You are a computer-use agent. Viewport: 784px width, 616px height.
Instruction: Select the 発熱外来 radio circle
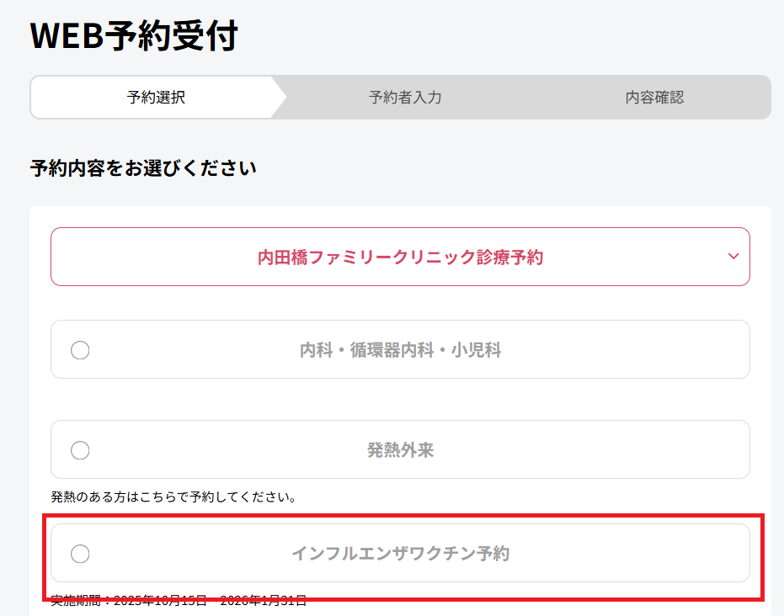(80, 450)
